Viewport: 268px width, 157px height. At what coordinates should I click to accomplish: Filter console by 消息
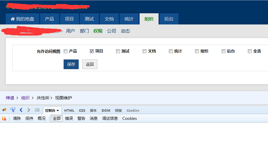94,118
